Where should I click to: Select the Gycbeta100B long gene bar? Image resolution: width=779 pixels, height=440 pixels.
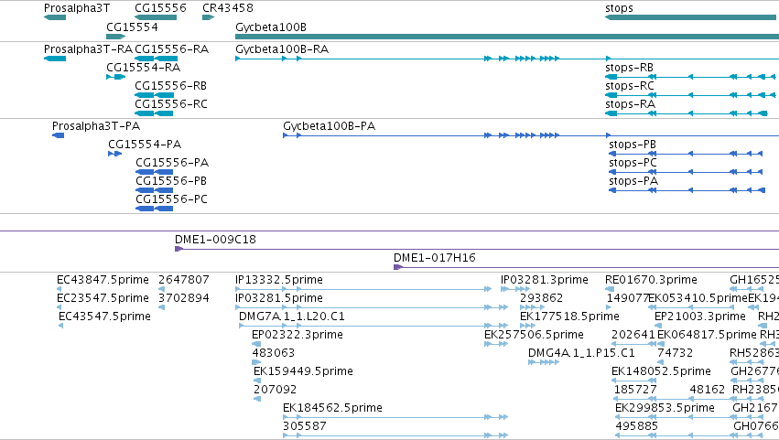tap(507, 37)
